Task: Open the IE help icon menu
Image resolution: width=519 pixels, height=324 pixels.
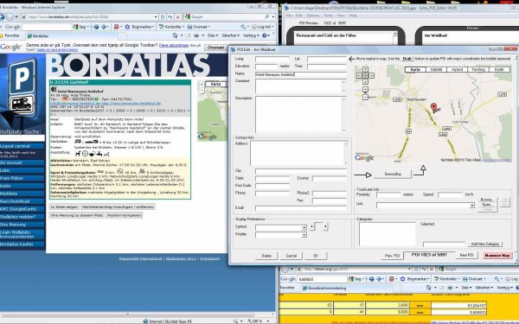Action: (x=266, y=35)
